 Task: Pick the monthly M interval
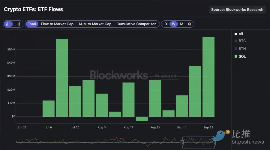[x=181, y=24]
